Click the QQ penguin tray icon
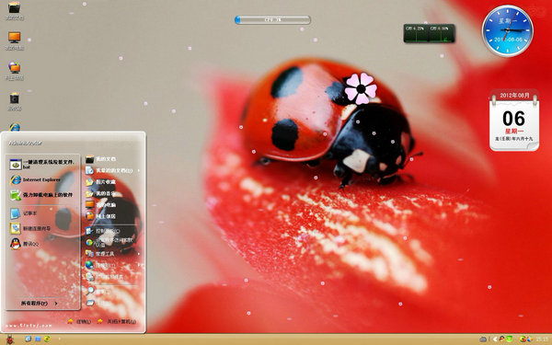 [502, 339]
